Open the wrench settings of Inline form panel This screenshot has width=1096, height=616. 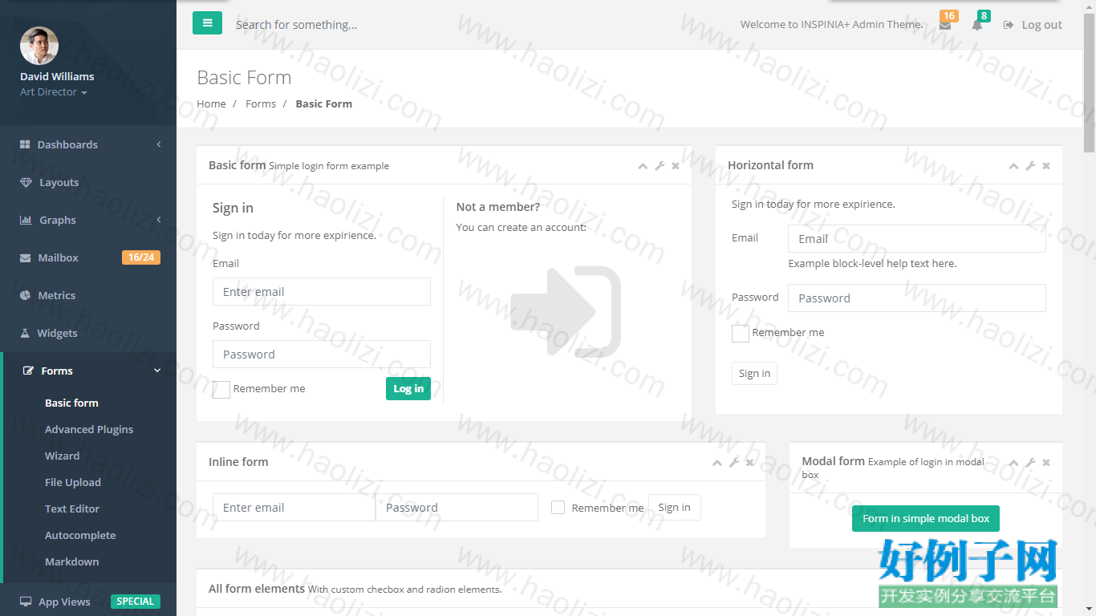tap(733, 463)
